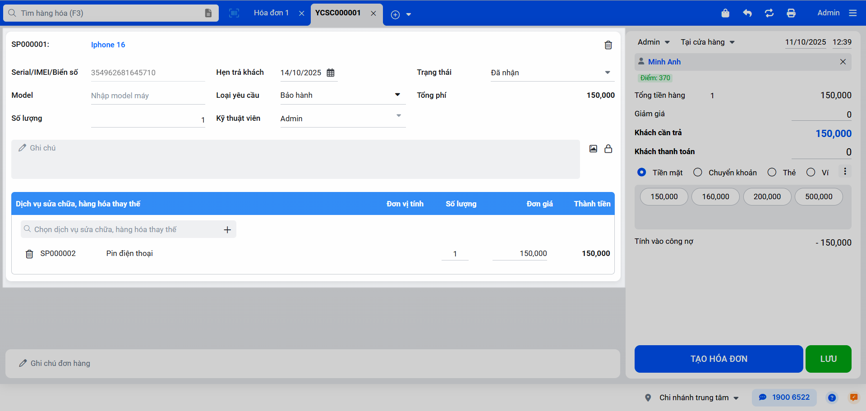Click the printer icon

[x=791, y=13]
